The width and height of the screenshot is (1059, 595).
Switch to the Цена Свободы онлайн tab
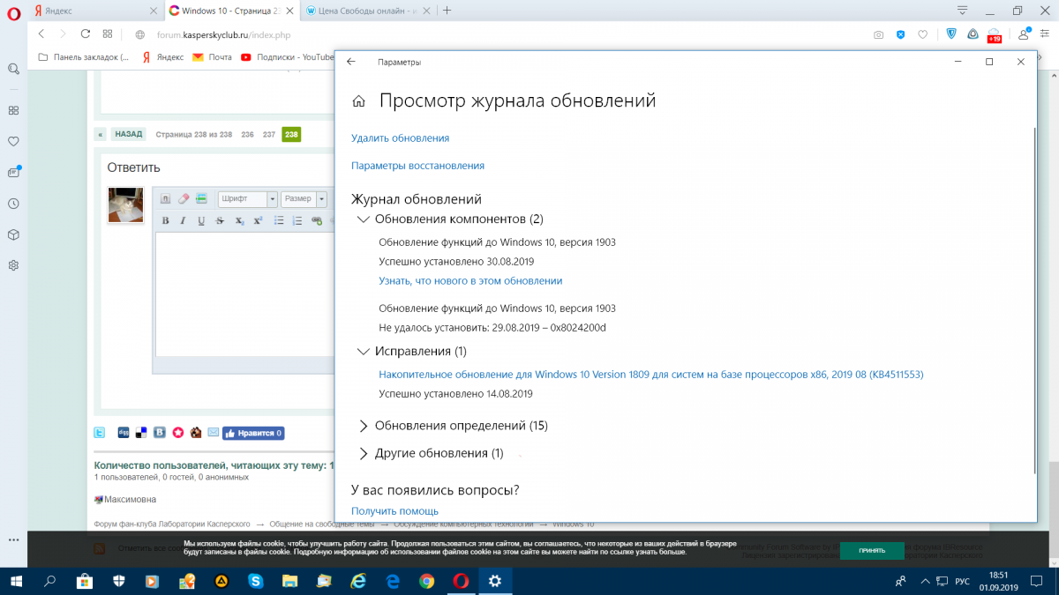point(366,11)
